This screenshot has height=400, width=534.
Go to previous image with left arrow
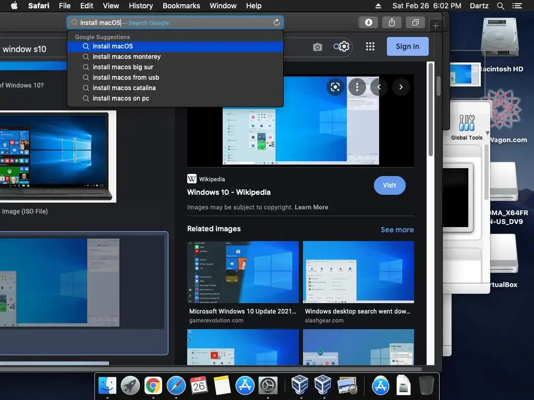click(x=379, y=87)
